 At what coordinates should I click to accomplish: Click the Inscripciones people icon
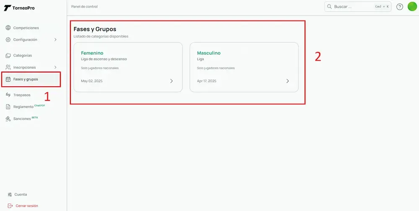point(8,67)
